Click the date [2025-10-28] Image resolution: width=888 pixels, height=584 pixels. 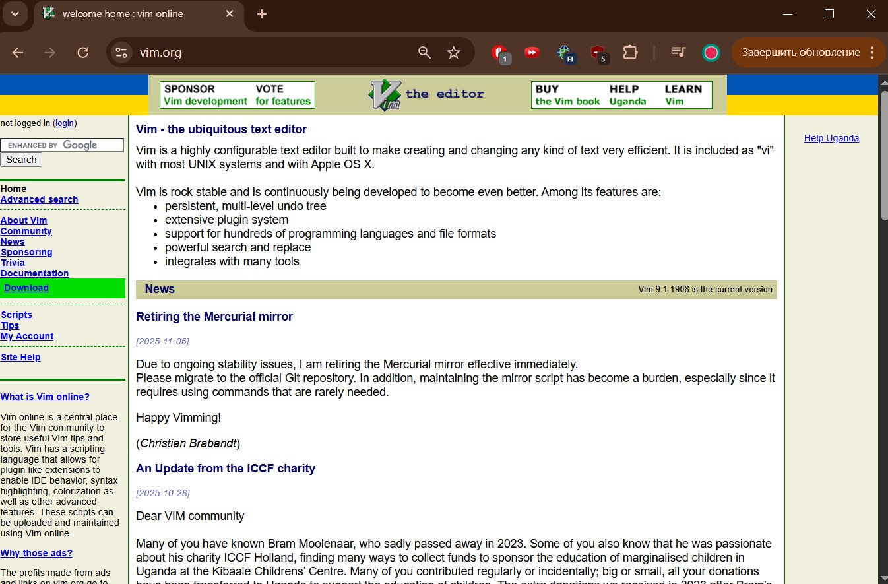pyautogui.click(x=162, y=493)
